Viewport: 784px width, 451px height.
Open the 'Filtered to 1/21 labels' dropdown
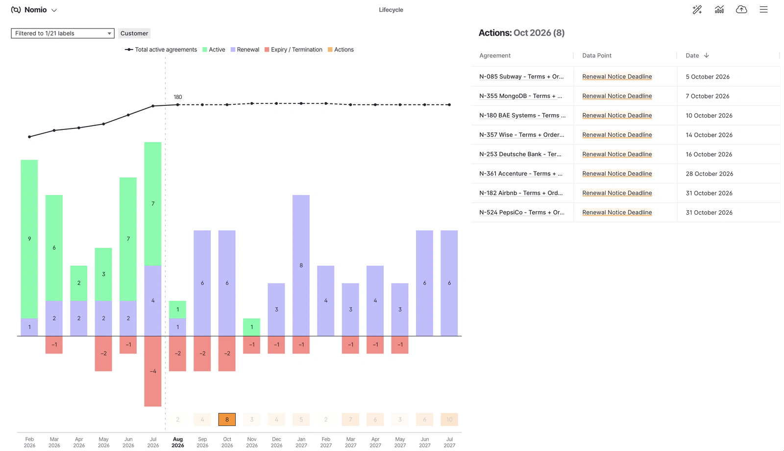(x=63, y=33)
